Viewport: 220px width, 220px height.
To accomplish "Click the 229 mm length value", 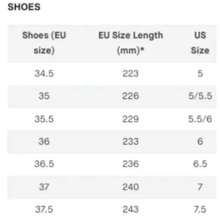I will coord(130,119).
